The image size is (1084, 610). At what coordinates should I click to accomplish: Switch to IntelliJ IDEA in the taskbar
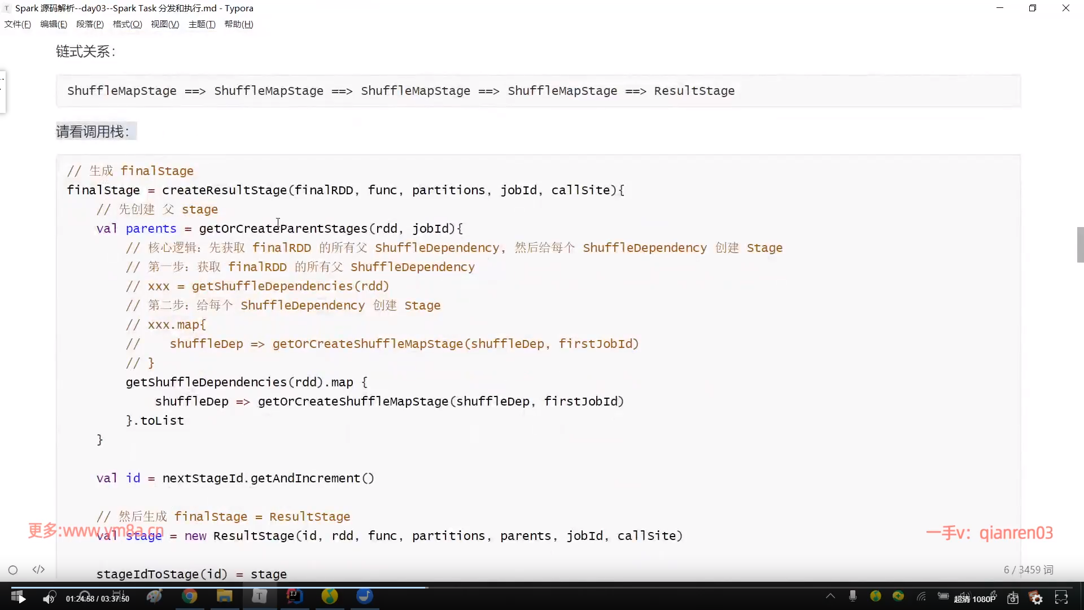294,596
